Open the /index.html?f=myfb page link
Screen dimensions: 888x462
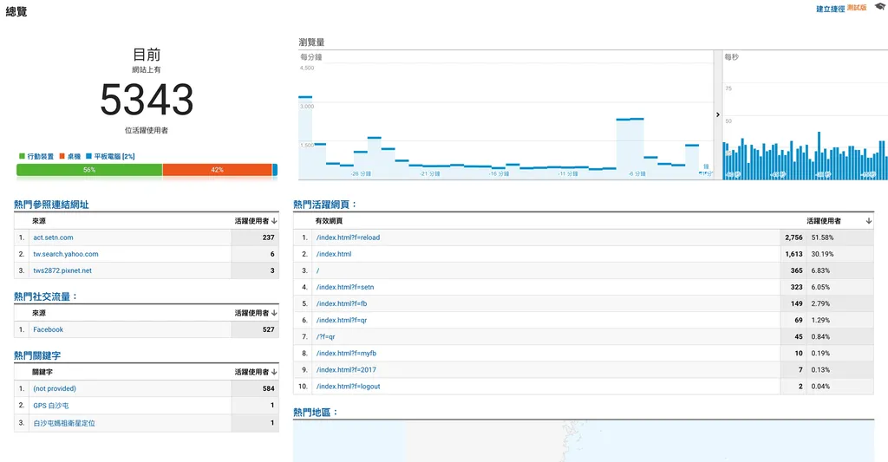pyautogui.click(x=346, y=354)
